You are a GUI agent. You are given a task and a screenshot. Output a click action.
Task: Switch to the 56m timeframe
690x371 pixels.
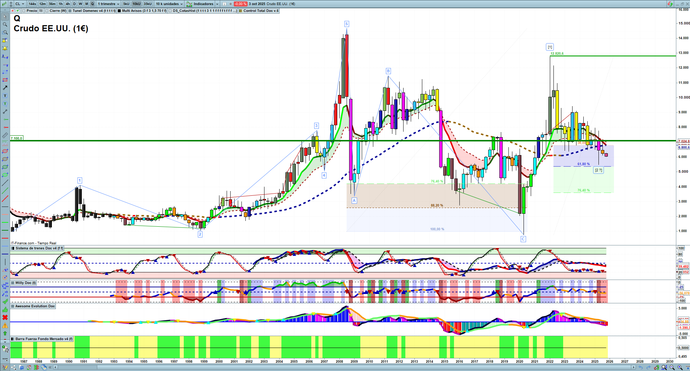point(52,4)
